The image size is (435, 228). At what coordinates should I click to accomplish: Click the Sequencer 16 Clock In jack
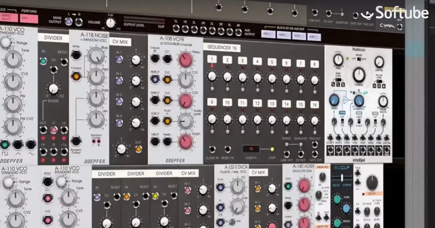pyautogui.click(x=212, y=149)
